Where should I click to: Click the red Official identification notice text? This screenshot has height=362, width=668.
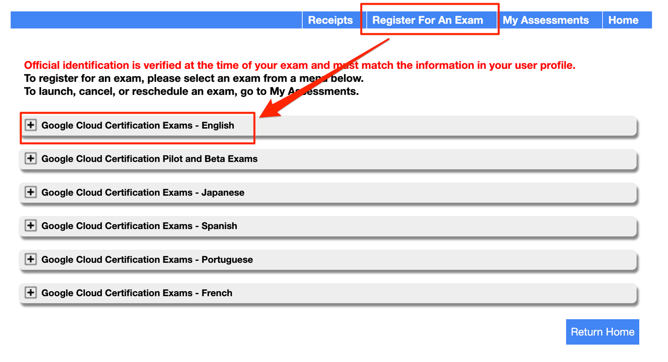(x=300, y=65)
